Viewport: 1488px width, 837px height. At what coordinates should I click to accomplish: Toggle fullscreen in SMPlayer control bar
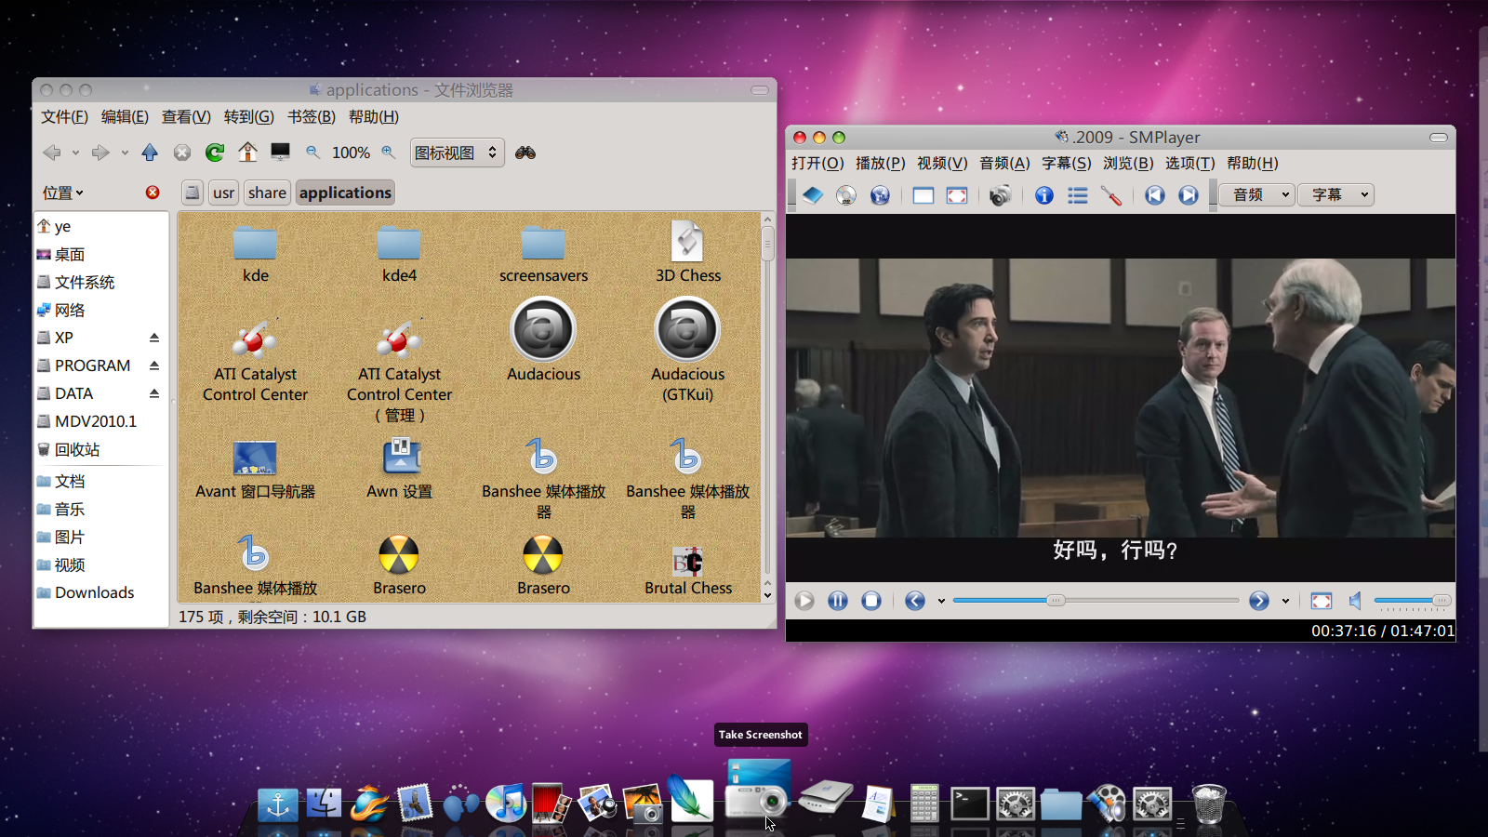point(1322,601)
